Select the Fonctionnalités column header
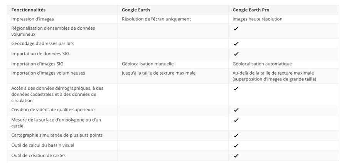Viewport: 347px width, 167px height. pos(28,10)
